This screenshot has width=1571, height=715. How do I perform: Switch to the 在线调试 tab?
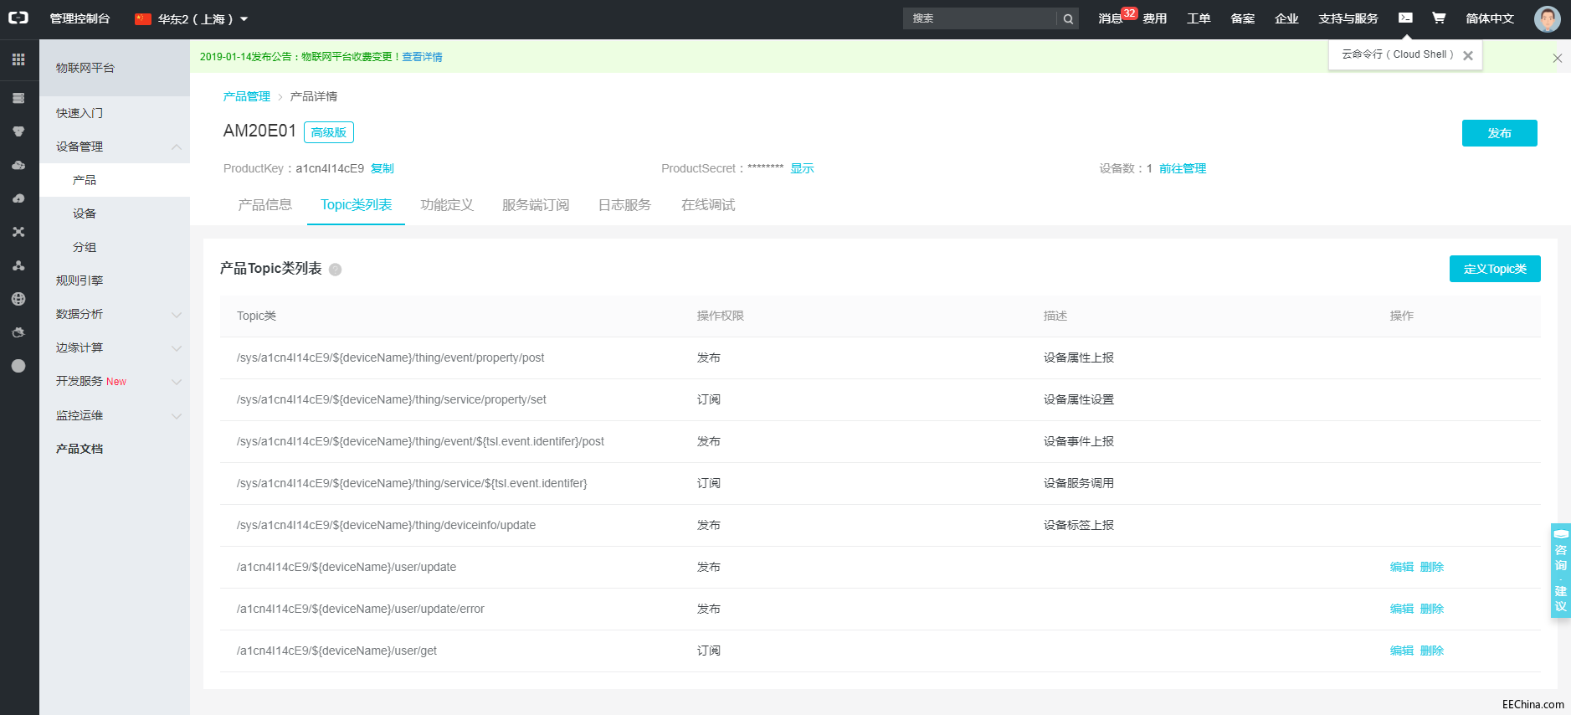tap(708, 205)
